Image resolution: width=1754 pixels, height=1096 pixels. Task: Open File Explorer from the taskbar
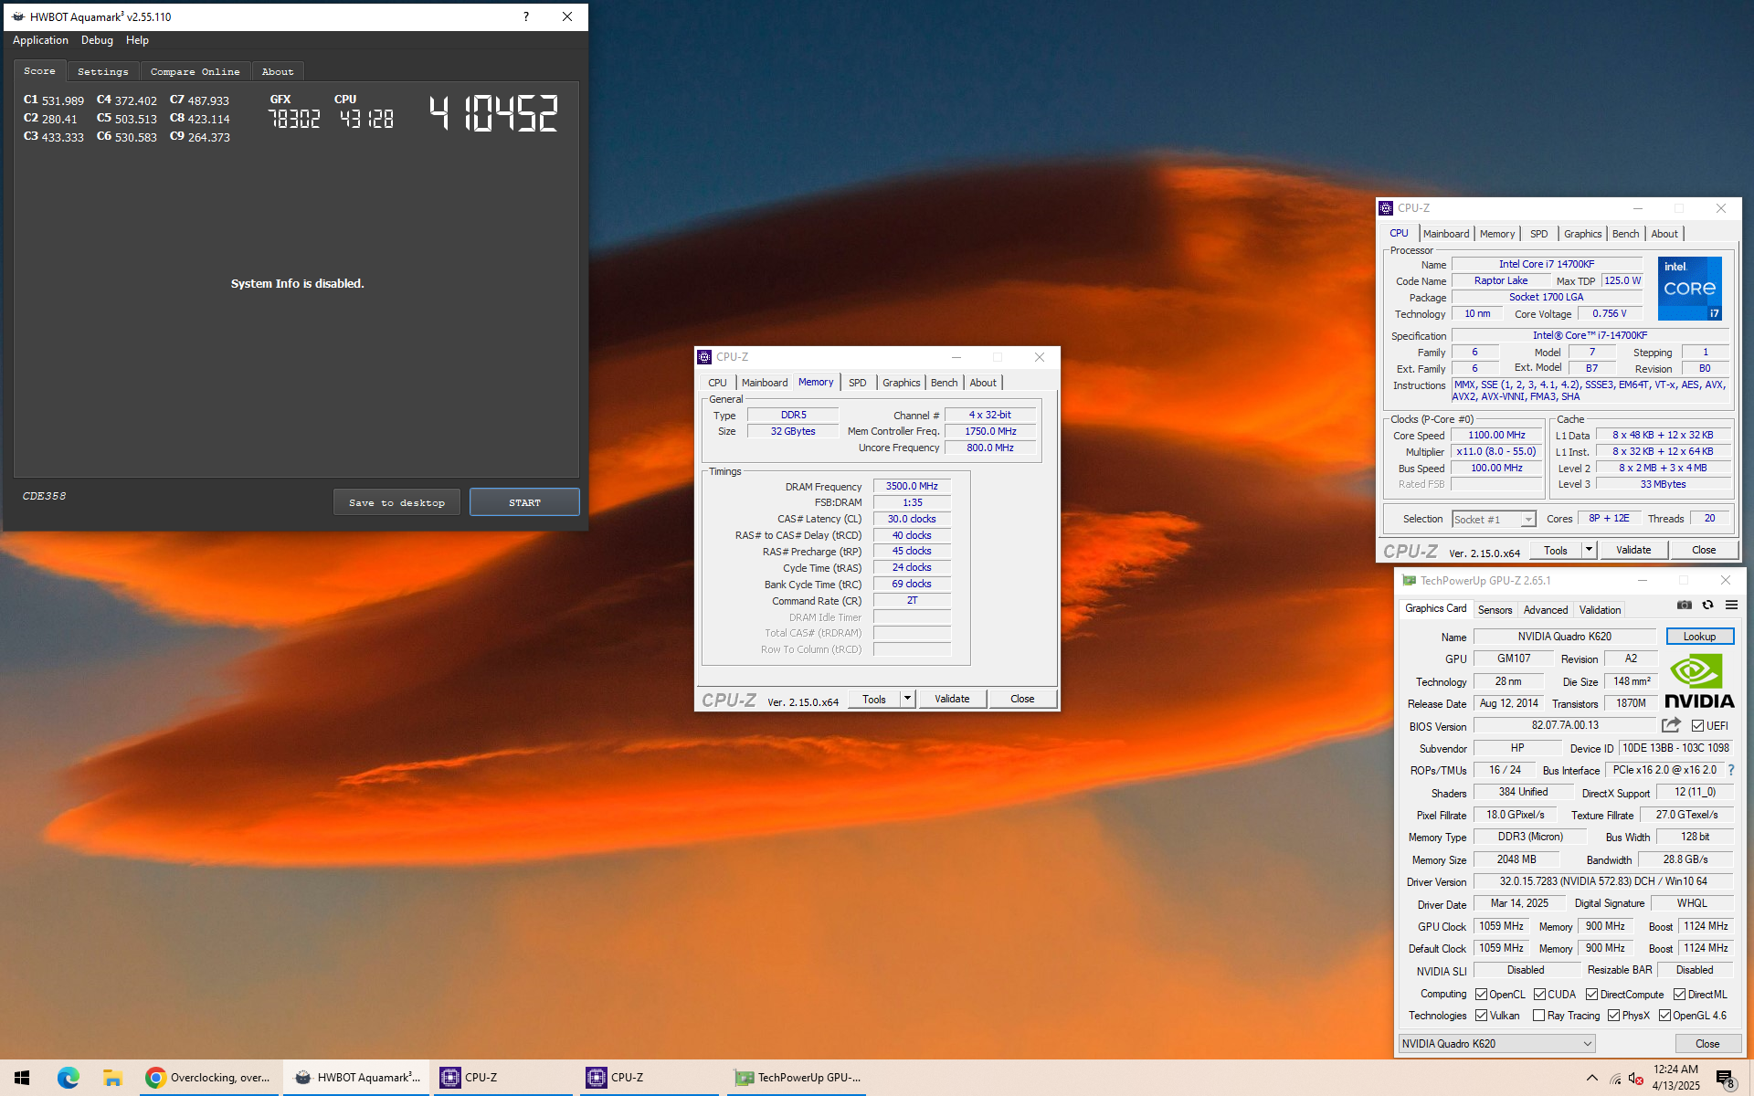tap(112, 1078)
